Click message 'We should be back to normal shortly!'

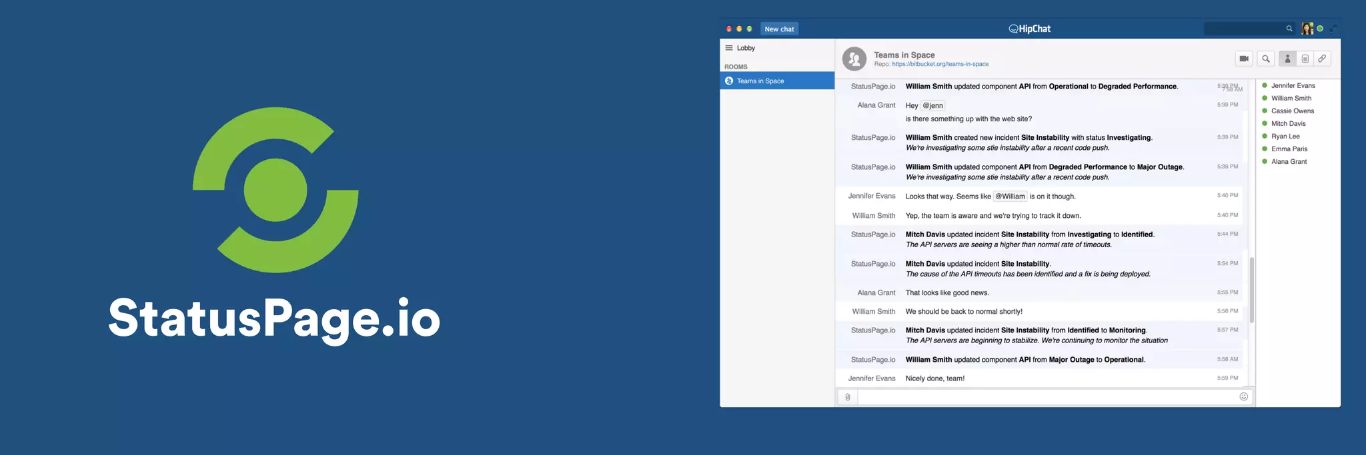964,311
